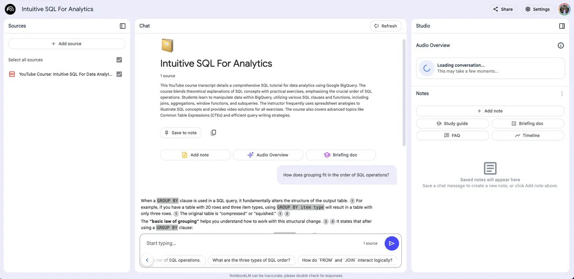
Task: Generate Audio Overview from chat panel
Action: pyautogui.click(x=268, y=155)
